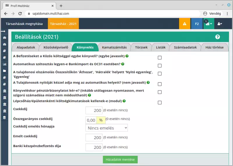Open the help question mark in Beállítások header
The width and height of the screenshot is (233, 166).
point(217,37)
